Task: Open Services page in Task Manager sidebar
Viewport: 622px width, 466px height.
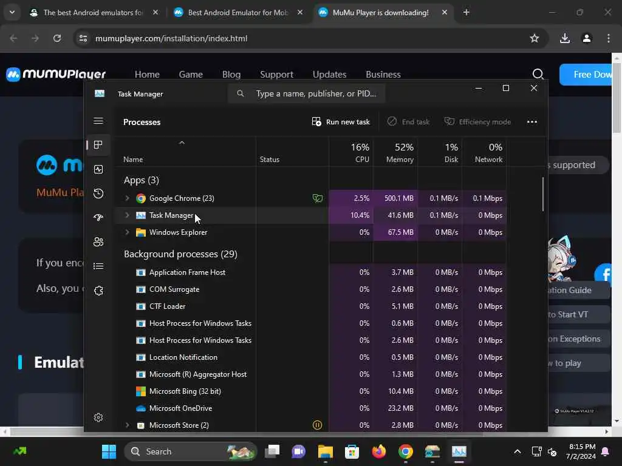Action: (x=98, y=291)
